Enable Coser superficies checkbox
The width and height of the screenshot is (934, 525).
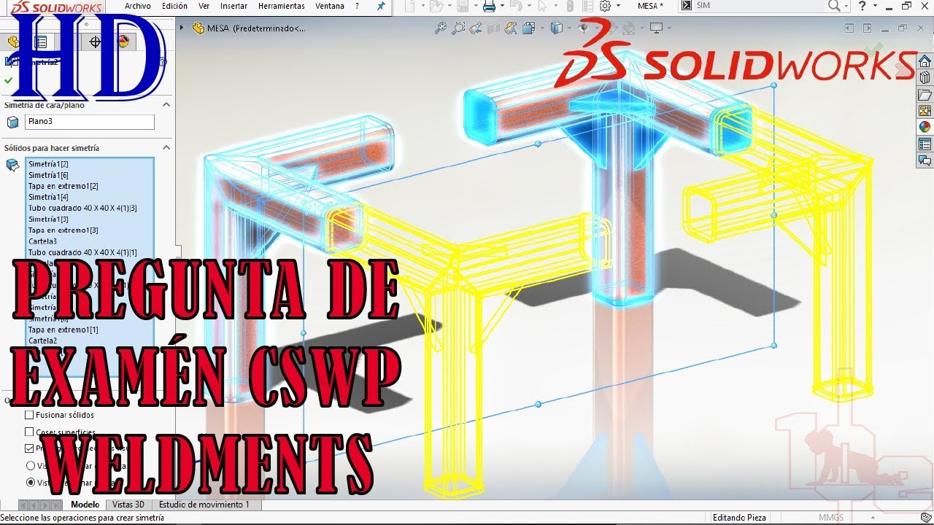30,432
